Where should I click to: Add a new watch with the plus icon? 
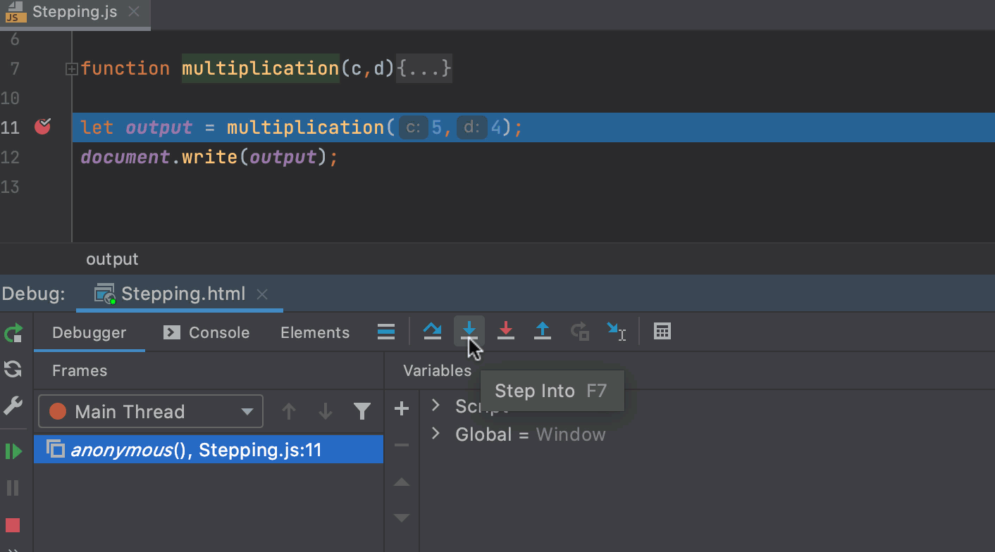pos(402,408)
